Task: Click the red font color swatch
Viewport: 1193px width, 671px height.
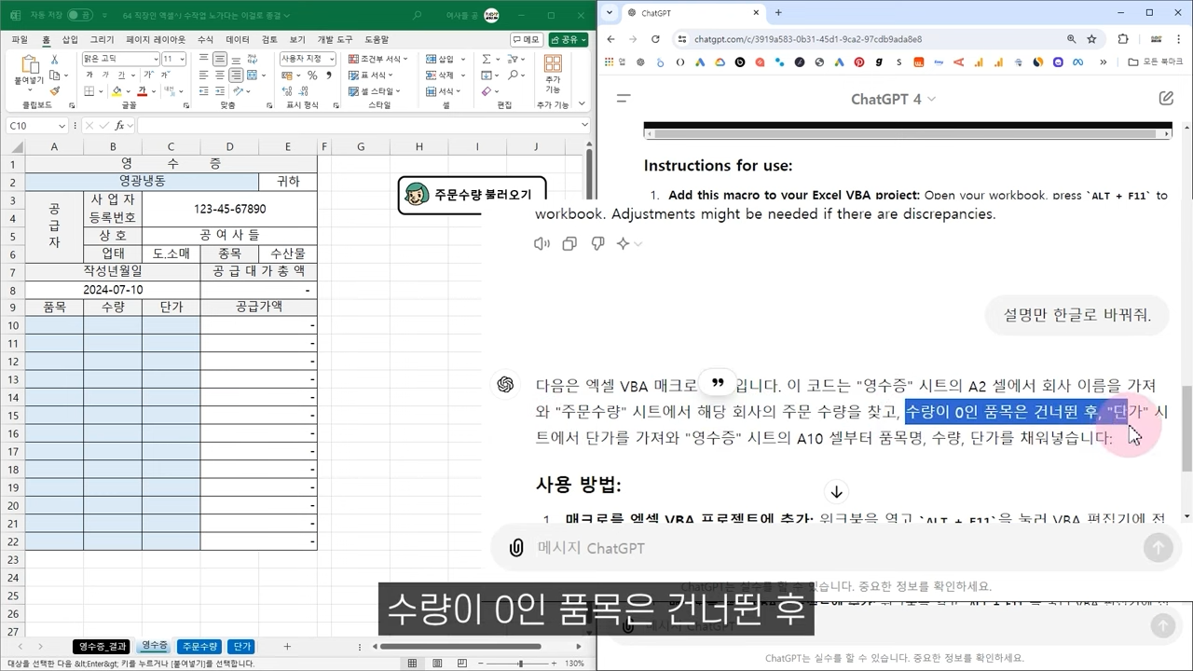Action: point(141,91)
